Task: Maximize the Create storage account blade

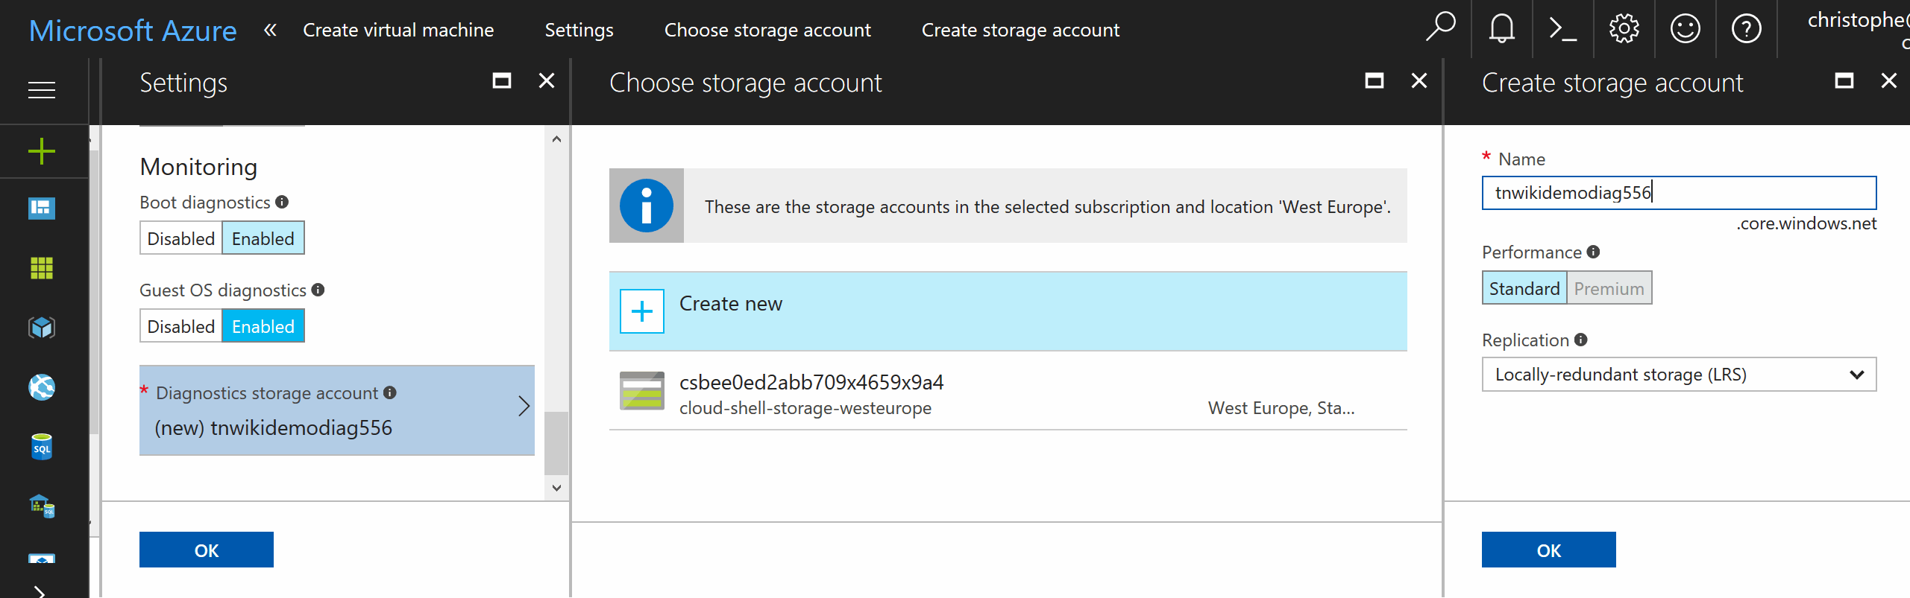Action: click(x=1844, y=80)
